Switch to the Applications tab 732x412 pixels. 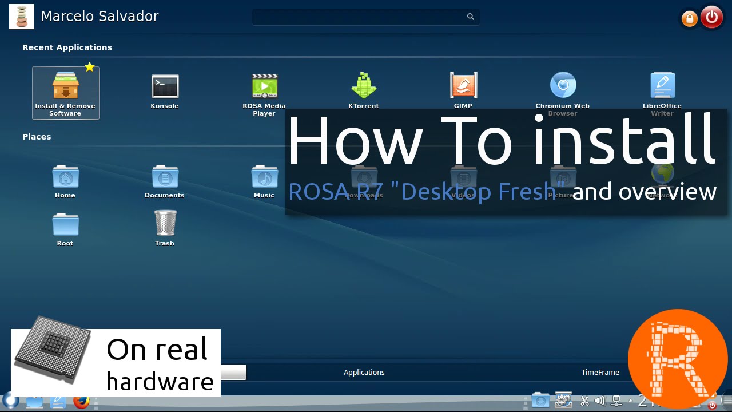tap(364, 373)
